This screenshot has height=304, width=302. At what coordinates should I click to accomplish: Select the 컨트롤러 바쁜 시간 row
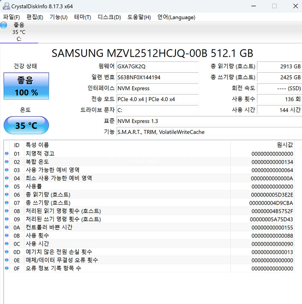[x=149, y=227]
